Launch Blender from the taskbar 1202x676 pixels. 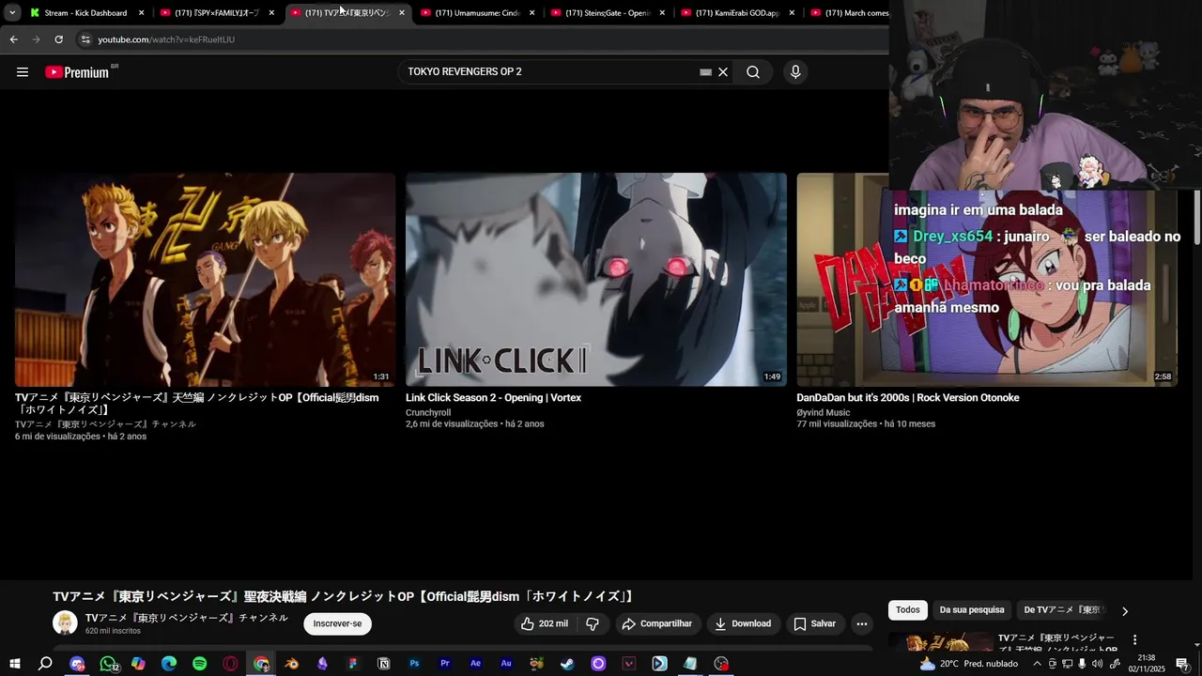click(292, 664)
